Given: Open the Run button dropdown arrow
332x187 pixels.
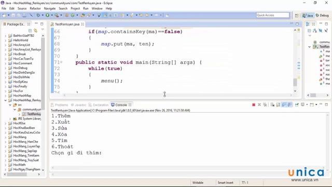Looking at the screenshot, I should 52,15.
